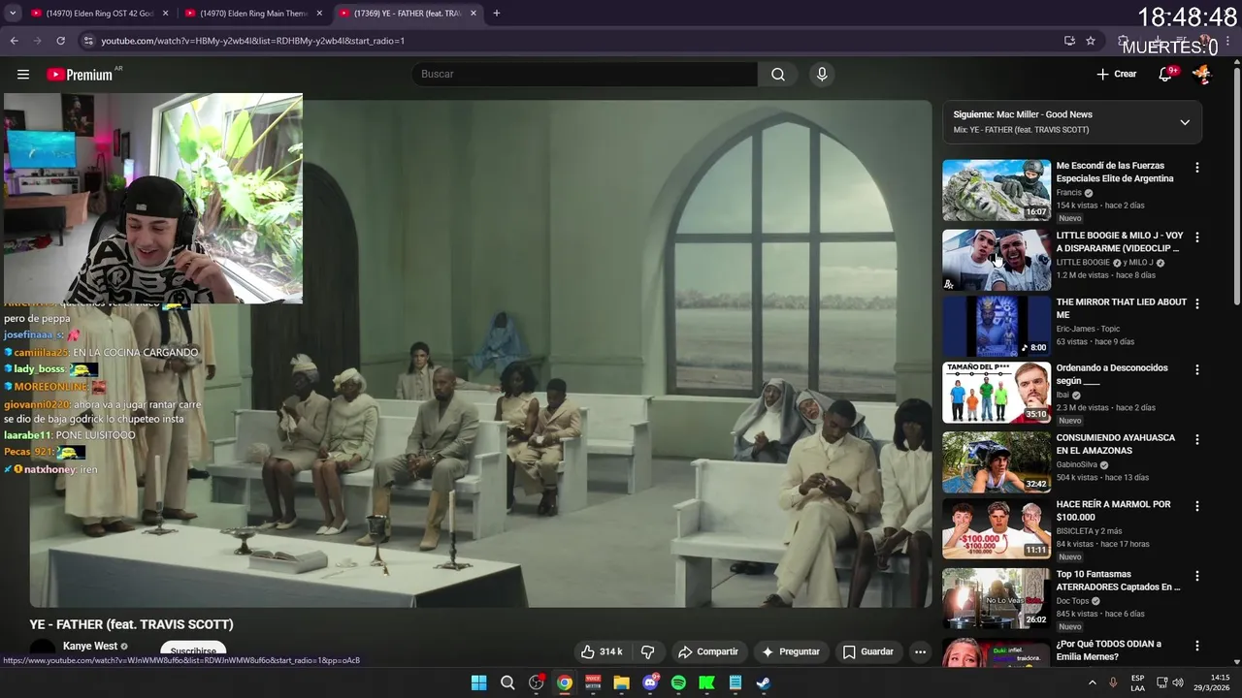Screen dimensions: 1242x698
Task: Open File Explorer from taskbar
Action: pyautogui.click(x=621, y=682)
